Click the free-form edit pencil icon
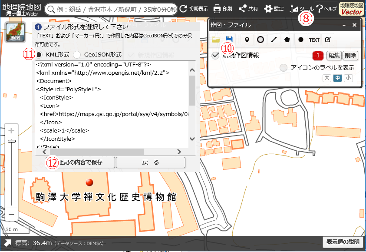The width and height of the screenshot is (366, 252). point(328,40)
